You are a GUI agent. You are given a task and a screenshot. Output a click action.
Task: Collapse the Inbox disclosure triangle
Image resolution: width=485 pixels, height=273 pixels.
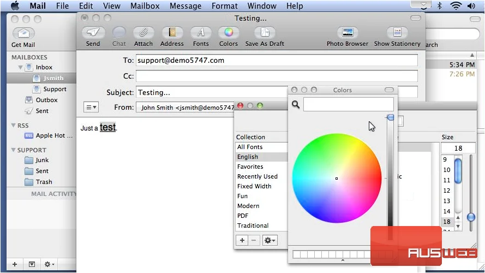(x=20, y=67)
